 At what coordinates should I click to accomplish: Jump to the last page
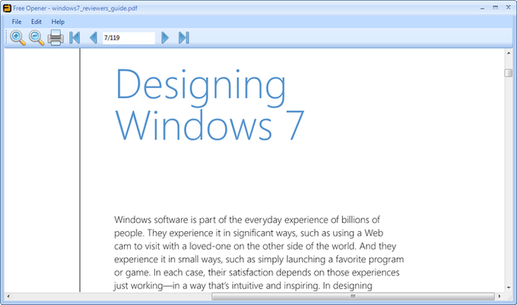(x=184, y=37)
